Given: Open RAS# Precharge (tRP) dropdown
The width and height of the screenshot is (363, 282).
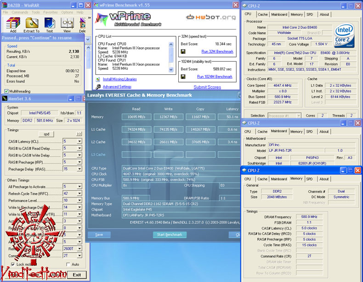Looking at the screenshot, I should pyautogui.click(x=79, y=162).
